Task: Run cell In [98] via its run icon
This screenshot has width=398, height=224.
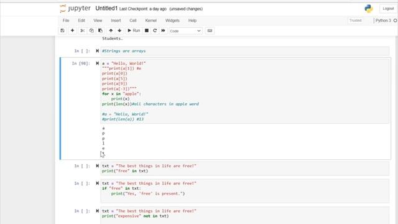Action: pos(97,63)
